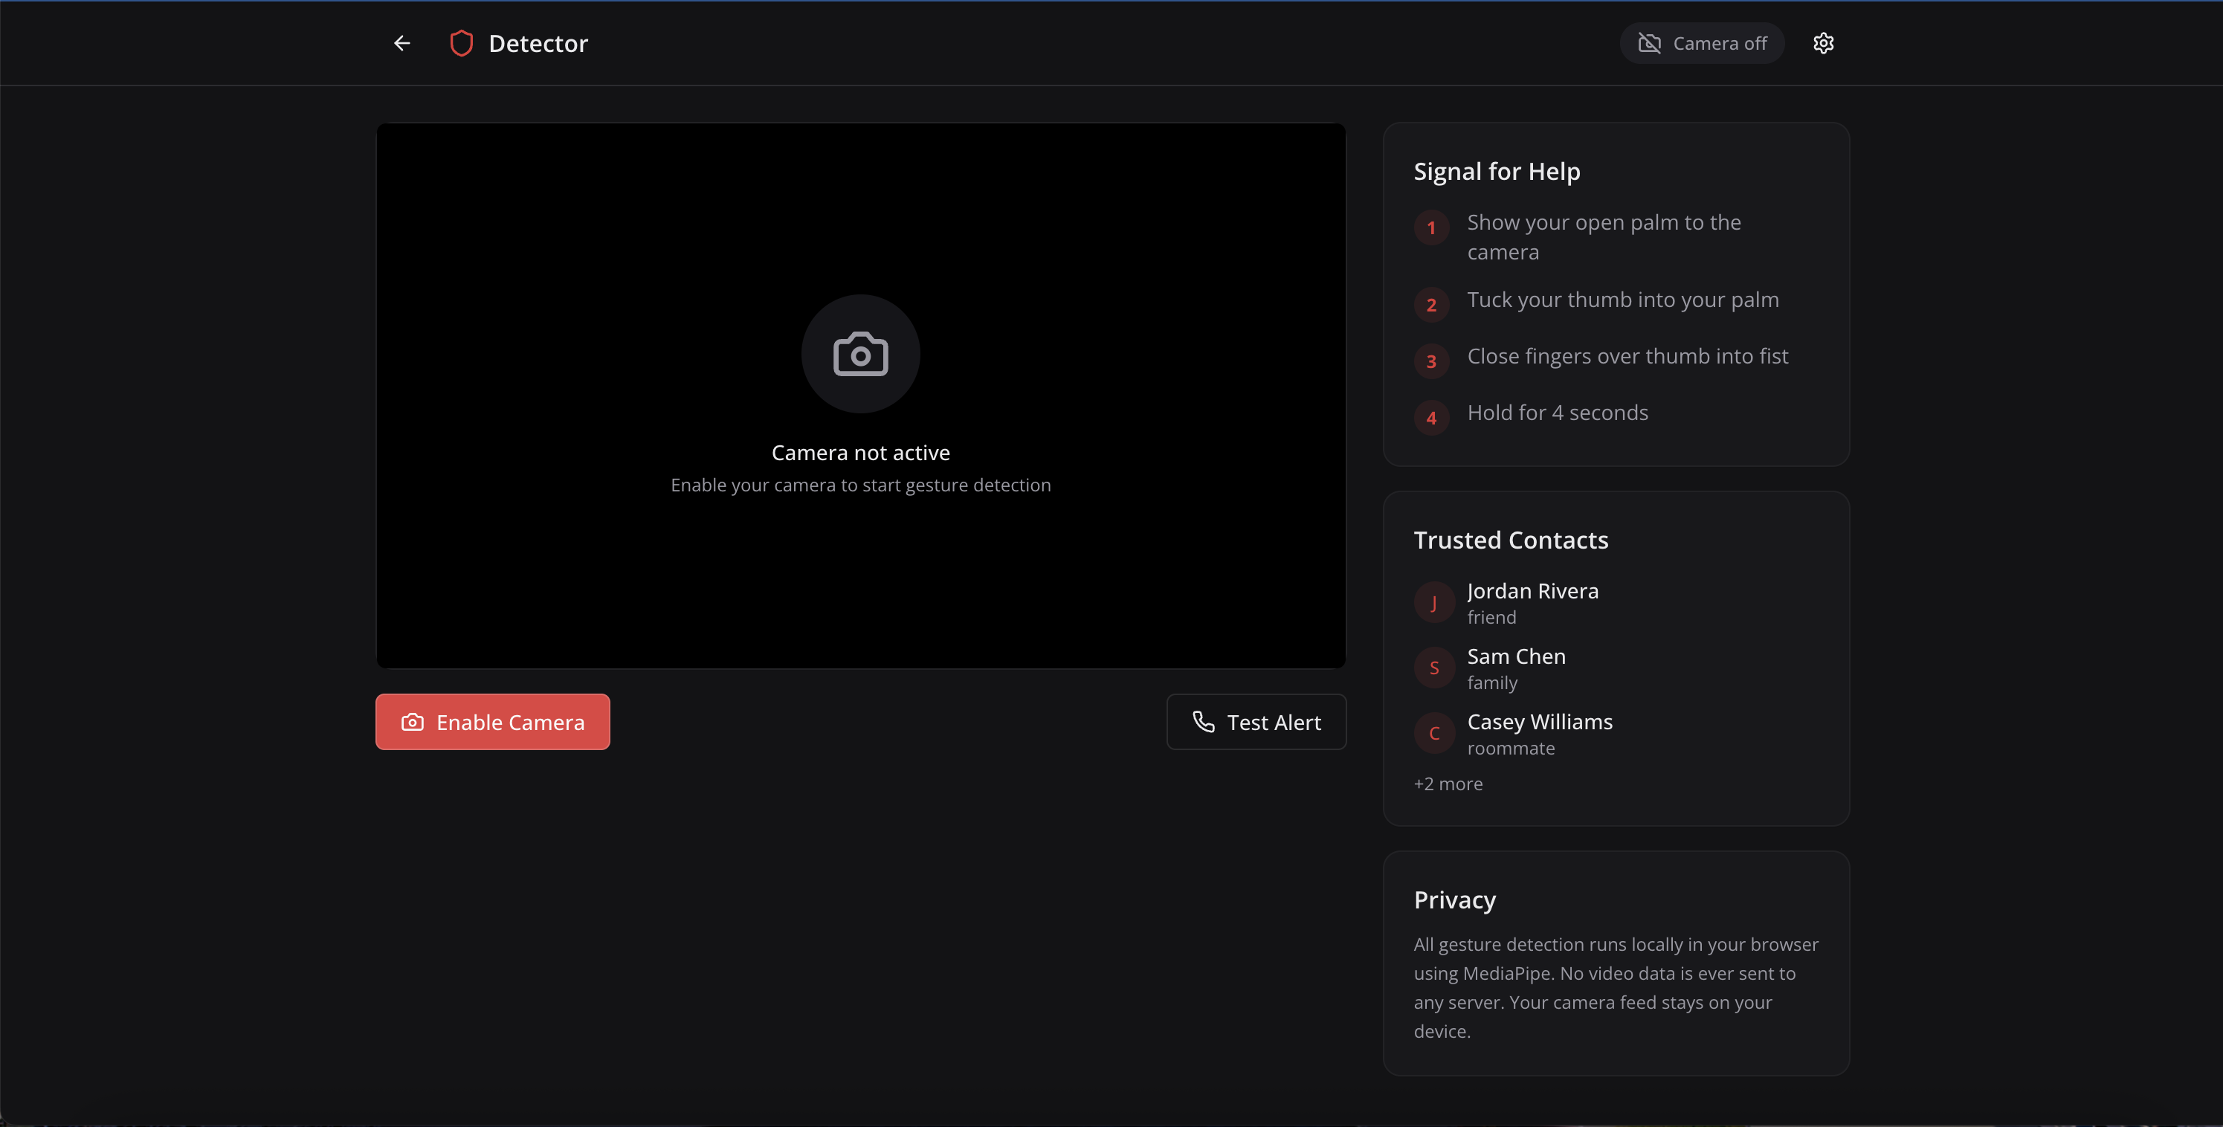Click Casey Williams' C avatar

[x=1433, y=734]
